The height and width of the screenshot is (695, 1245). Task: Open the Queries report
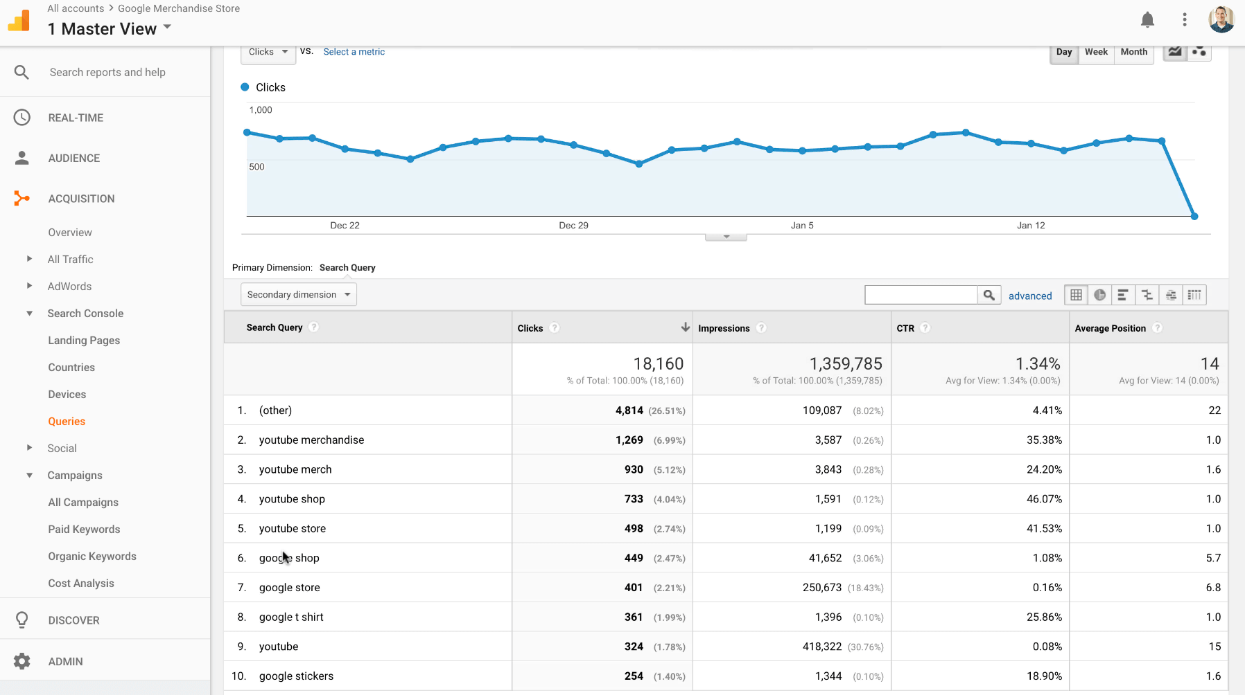tap(67, 421)
